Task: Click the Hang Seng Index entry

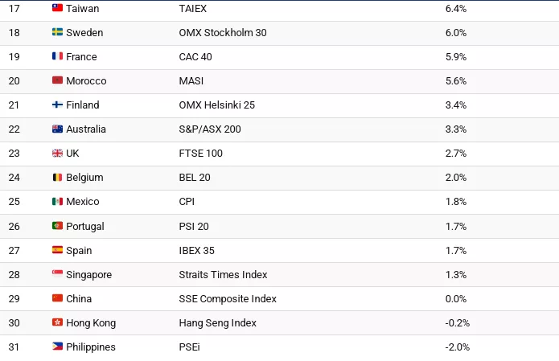Action: [x=218, y=322]
